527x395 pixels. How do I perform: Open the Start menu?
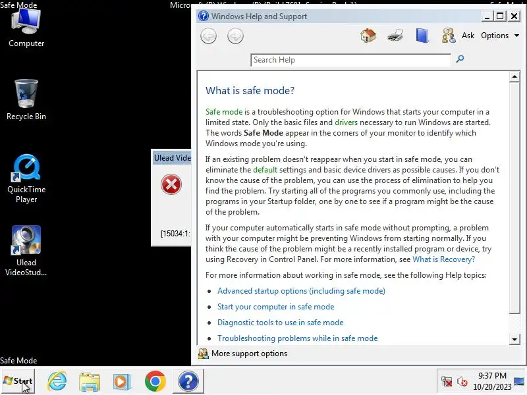tap(18, 381)
